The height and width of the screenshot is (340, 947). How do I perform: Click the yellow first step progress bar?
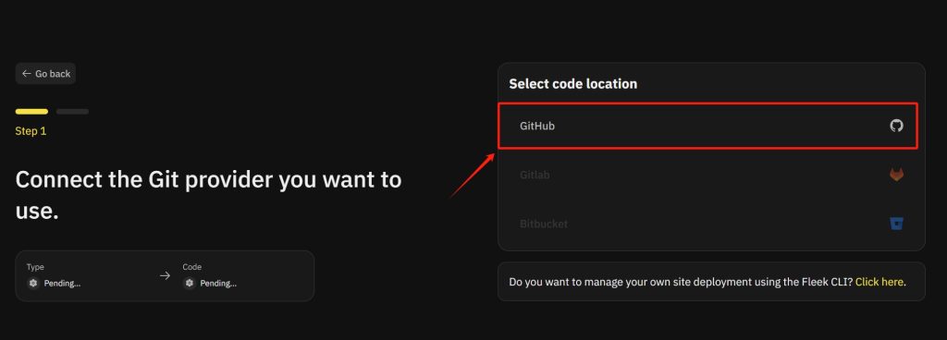(31, 112)
